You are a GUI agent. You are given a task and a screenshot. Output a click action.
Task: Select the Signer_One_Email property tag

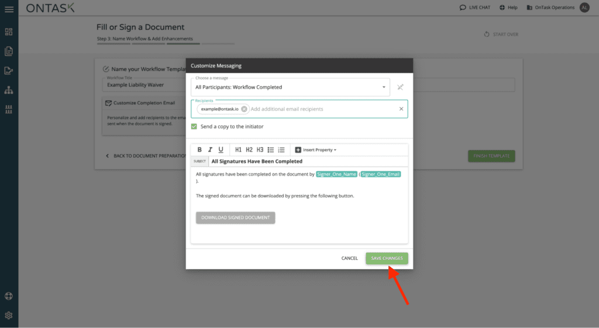click(380, 175)
